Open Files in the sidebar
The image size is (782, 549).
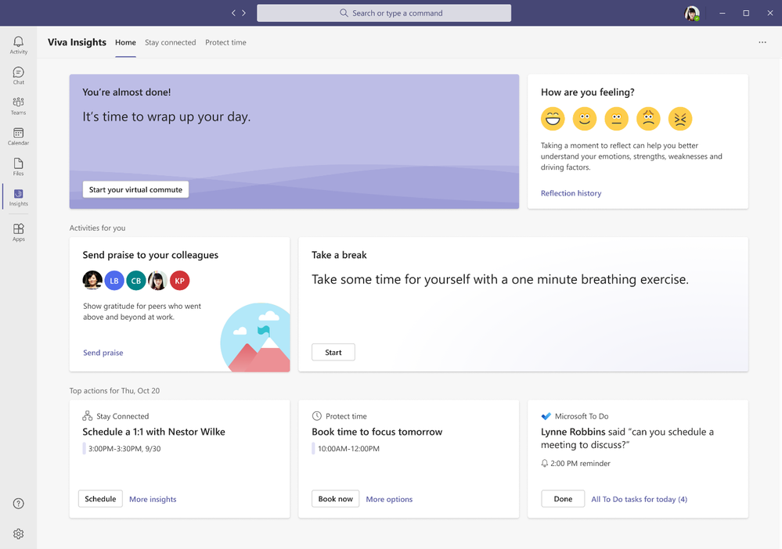pyautogui.click(x=19, y=167)
